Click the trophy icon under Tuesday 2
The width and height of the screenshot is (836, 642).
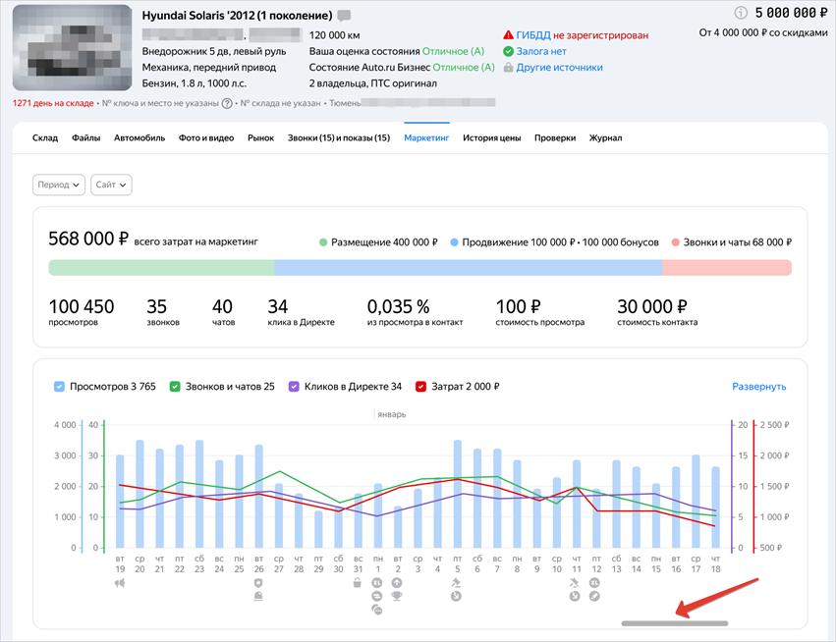[x=397, y=596]
